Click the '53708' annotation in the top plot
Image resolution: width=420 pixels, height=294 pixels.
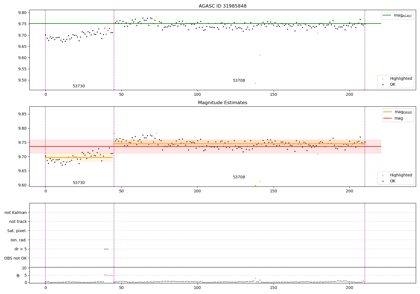click(239, 81)
